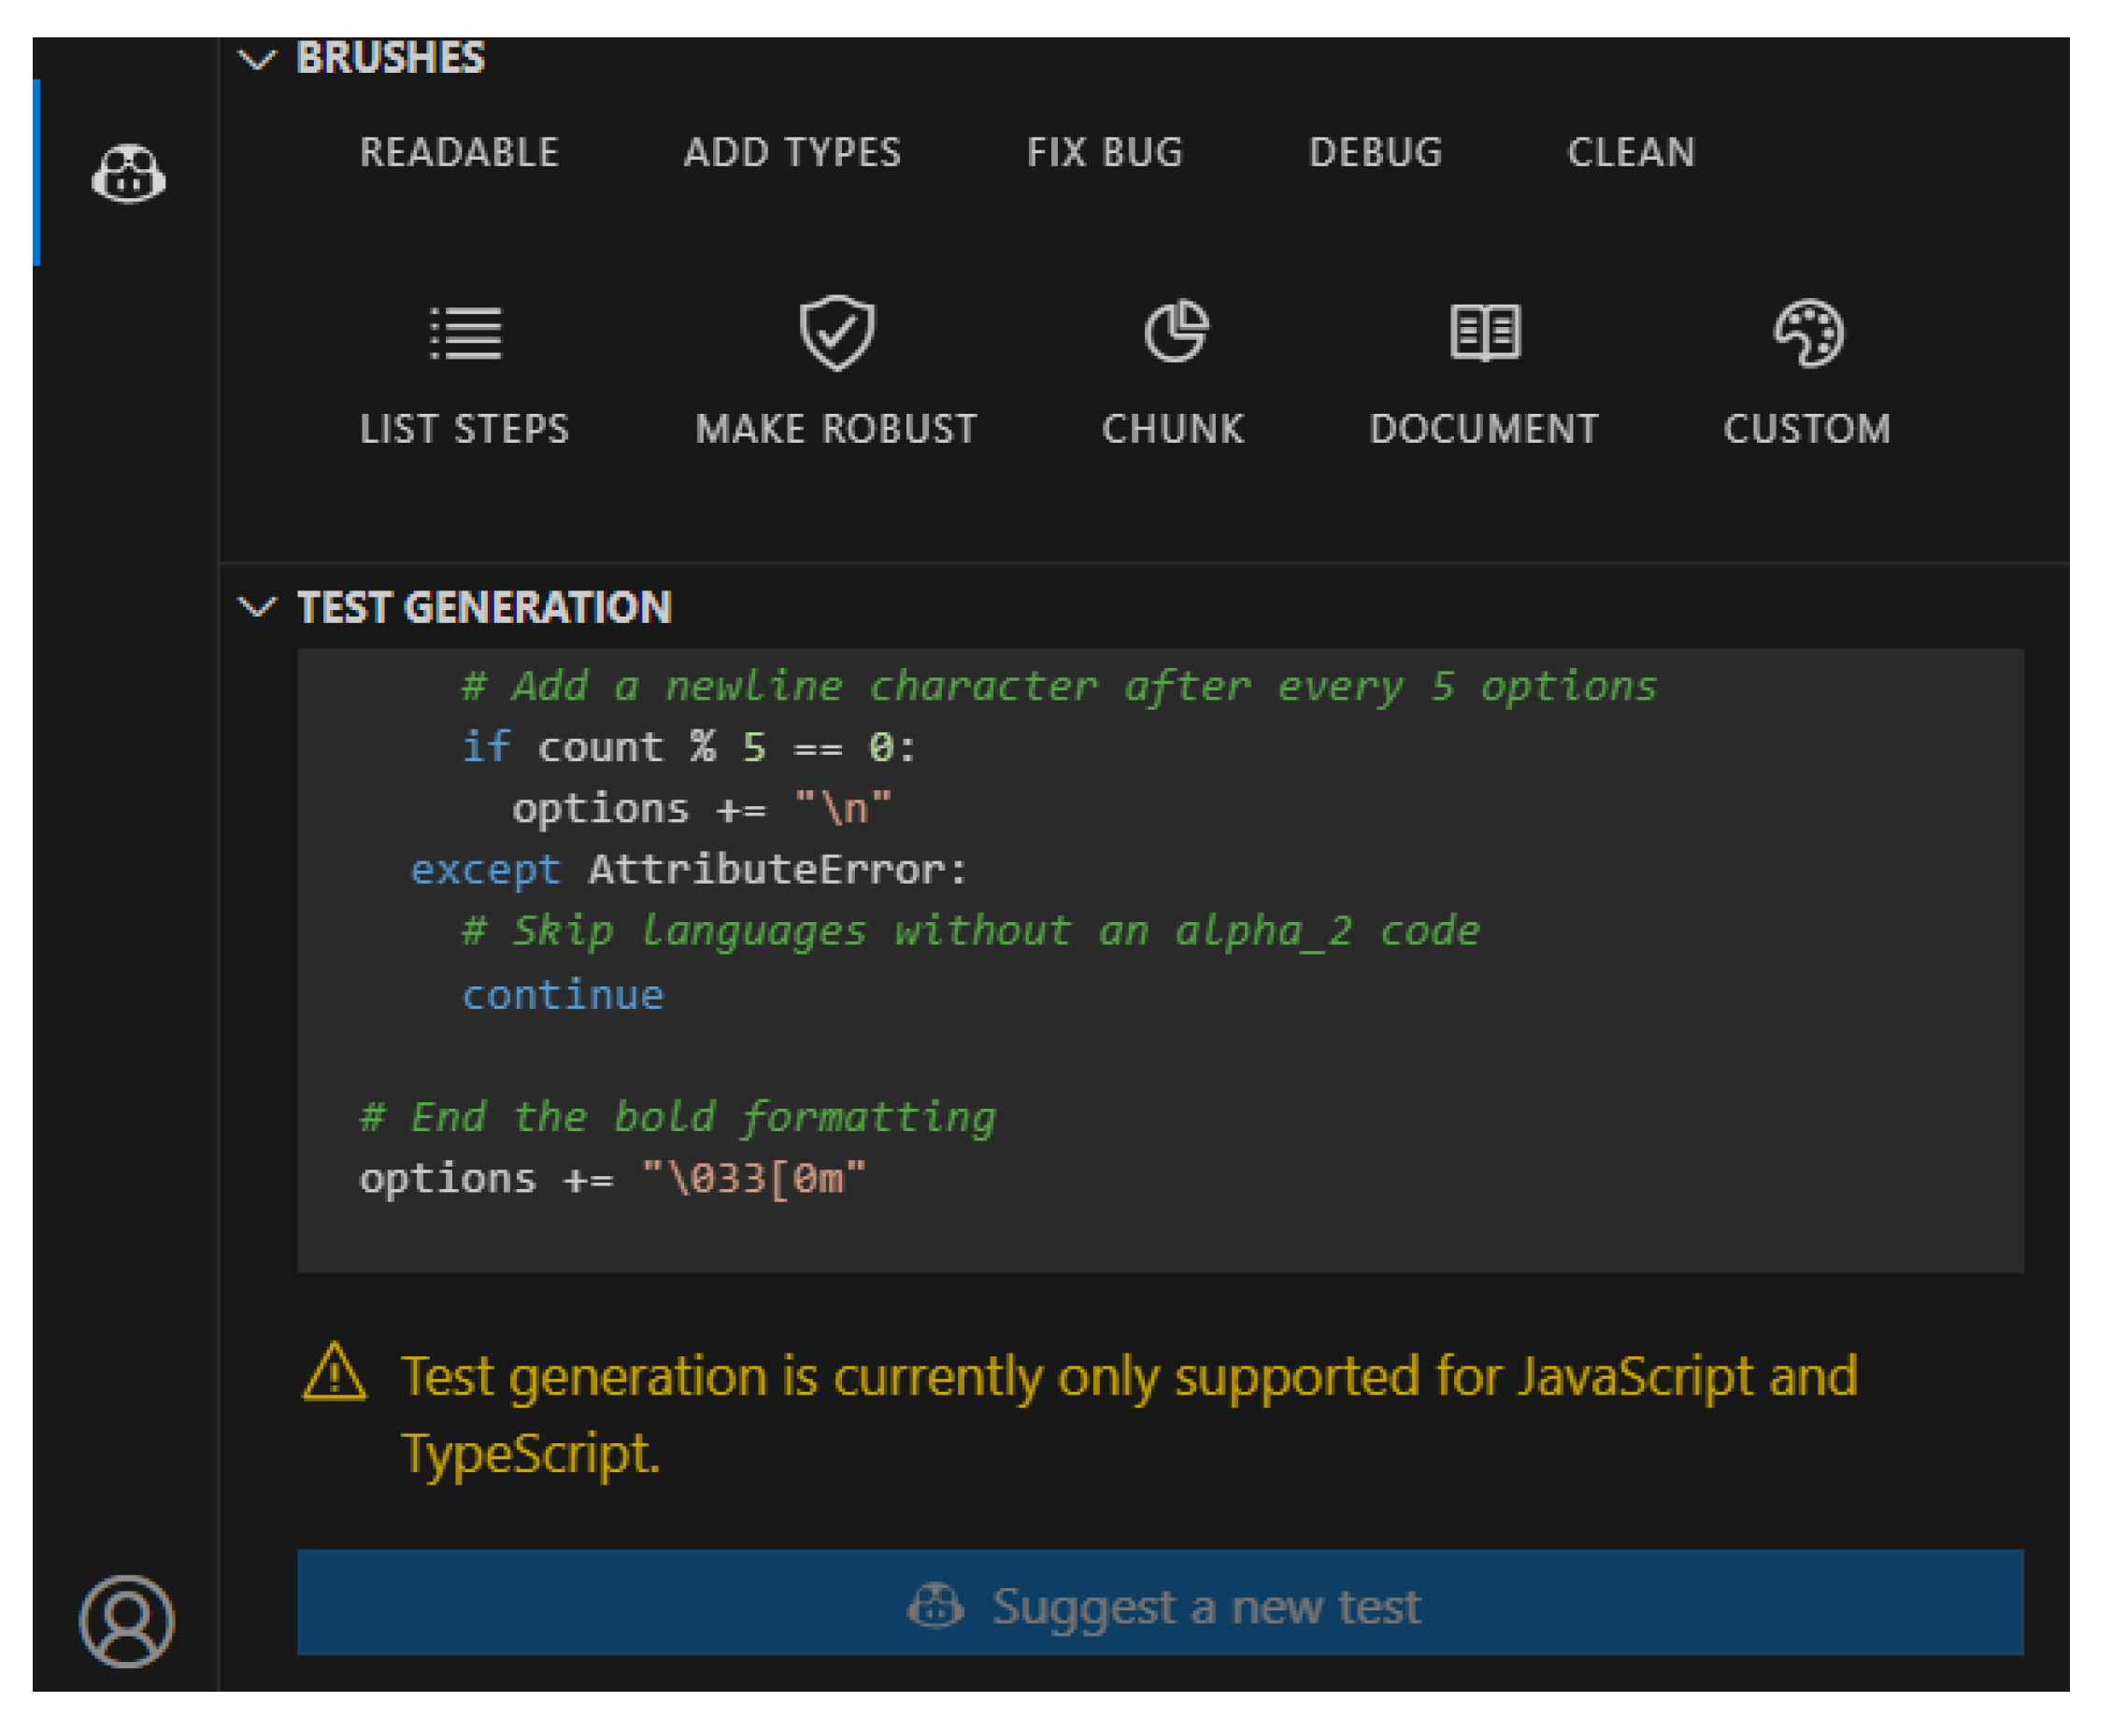Choose the Document book icon

(1484, 332)
